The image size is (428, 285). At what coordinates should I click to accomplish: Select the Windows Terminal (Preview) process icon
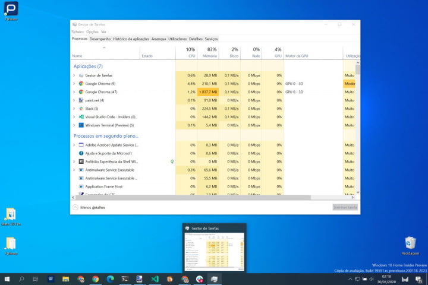pyautogui.click(x=81, y=125)
